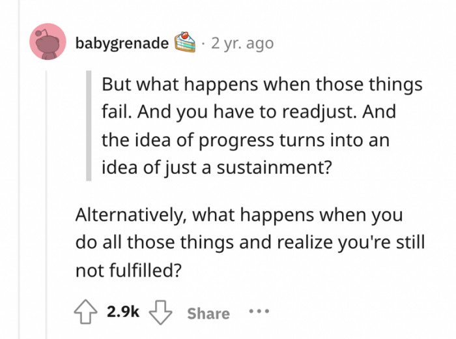Open babygrenade's avatar profile picture
456x339 pixels.
coord(48,42)
